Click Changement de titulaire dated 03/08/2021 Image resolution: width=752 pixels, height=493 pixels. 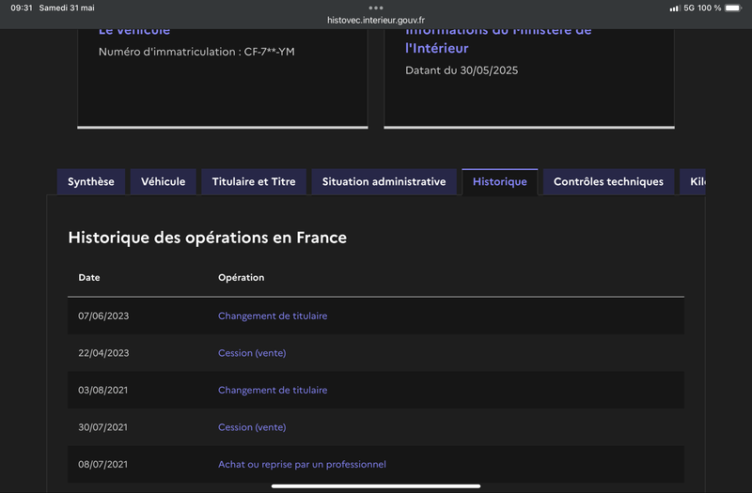click(x=273, y=390)
